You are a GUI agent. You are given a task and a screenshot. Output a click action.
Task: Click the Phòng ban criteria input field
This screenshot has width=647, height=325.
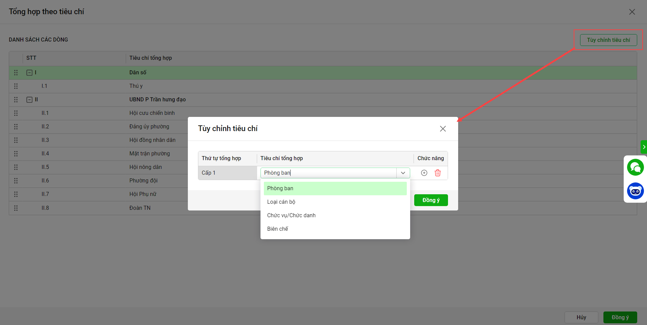[328, 173]
